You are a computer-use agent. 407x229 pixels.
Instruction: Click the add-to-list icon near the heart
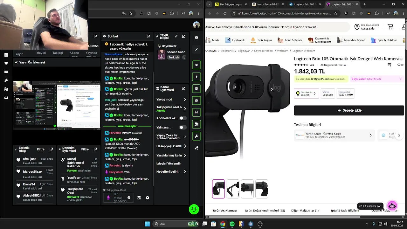pos(390,65)
